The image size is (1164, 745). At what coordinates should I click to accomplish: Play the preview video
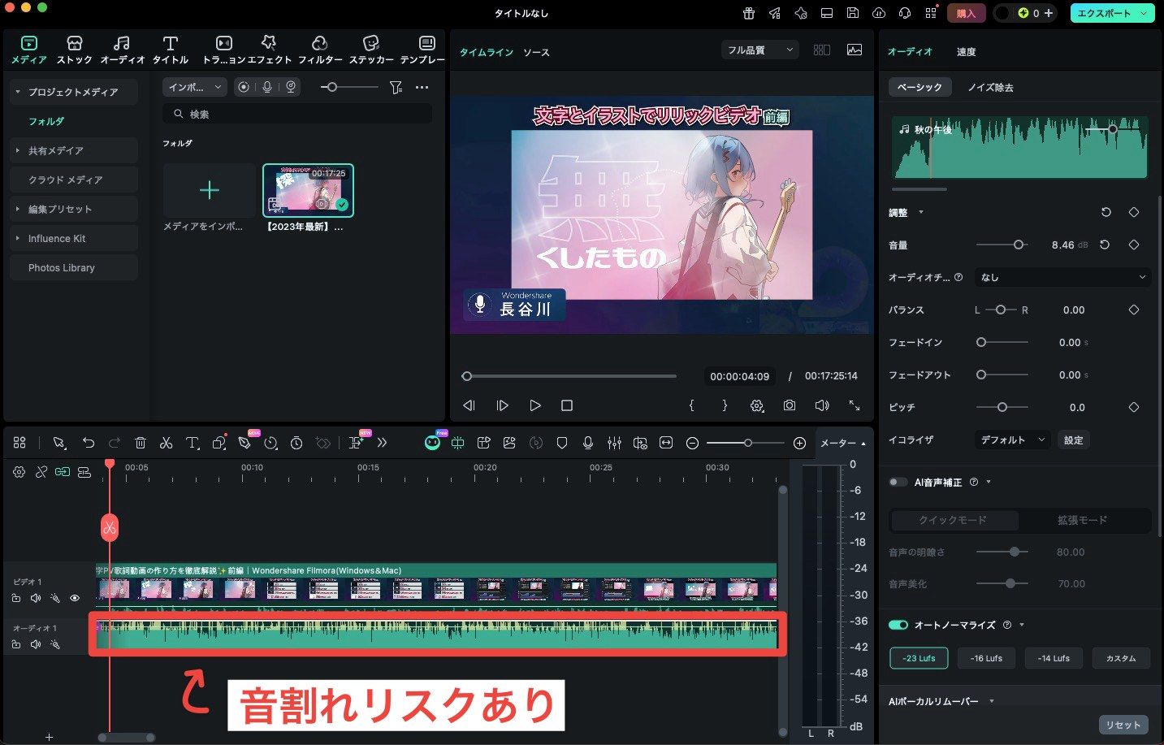[x=534, y=405]
